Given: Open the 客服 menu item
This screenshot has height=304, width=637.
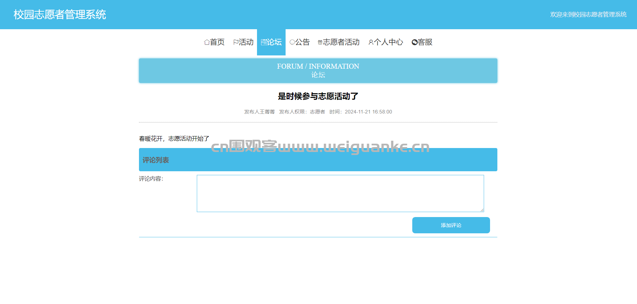Looking at the screenshot, I should point(422,42).
